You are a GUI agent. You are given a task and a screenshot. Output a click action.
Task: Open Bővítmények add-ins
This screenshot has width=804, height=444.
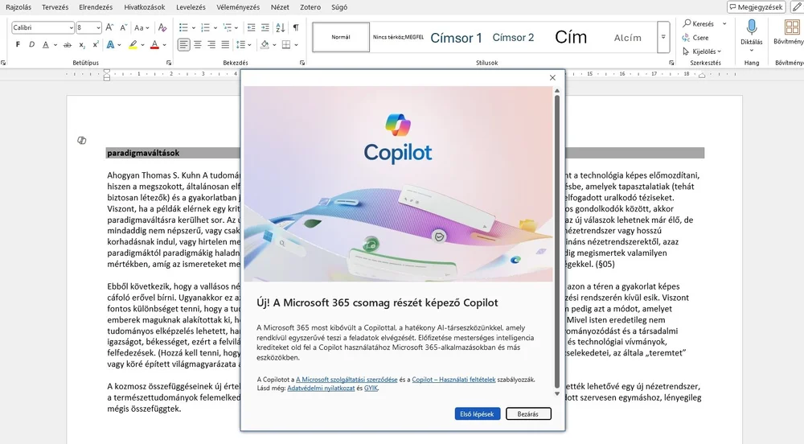click(792, 33)
